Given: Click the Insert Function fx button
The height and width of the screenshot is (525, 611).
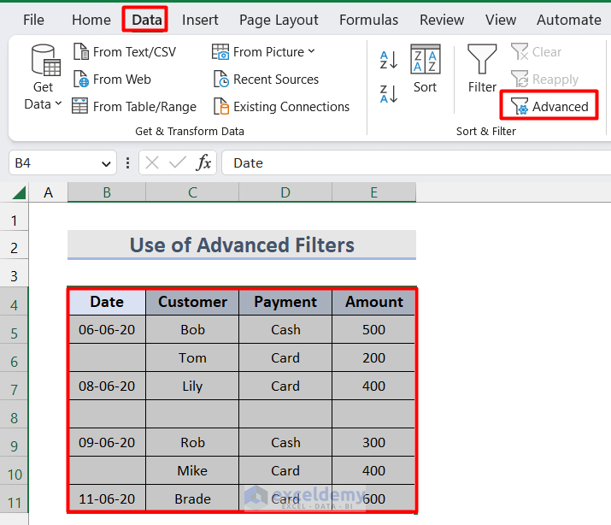Looking at the screenshot, I should (x=204, y=163).
